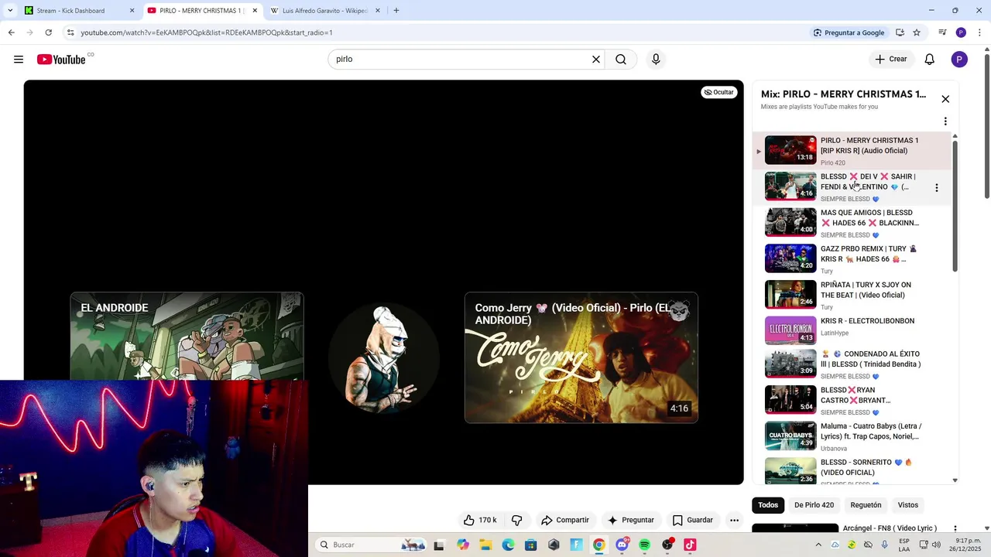This screenshot has height=557, width=991.
Task: Open the volume control in the tray
Action: pos(936,545)
